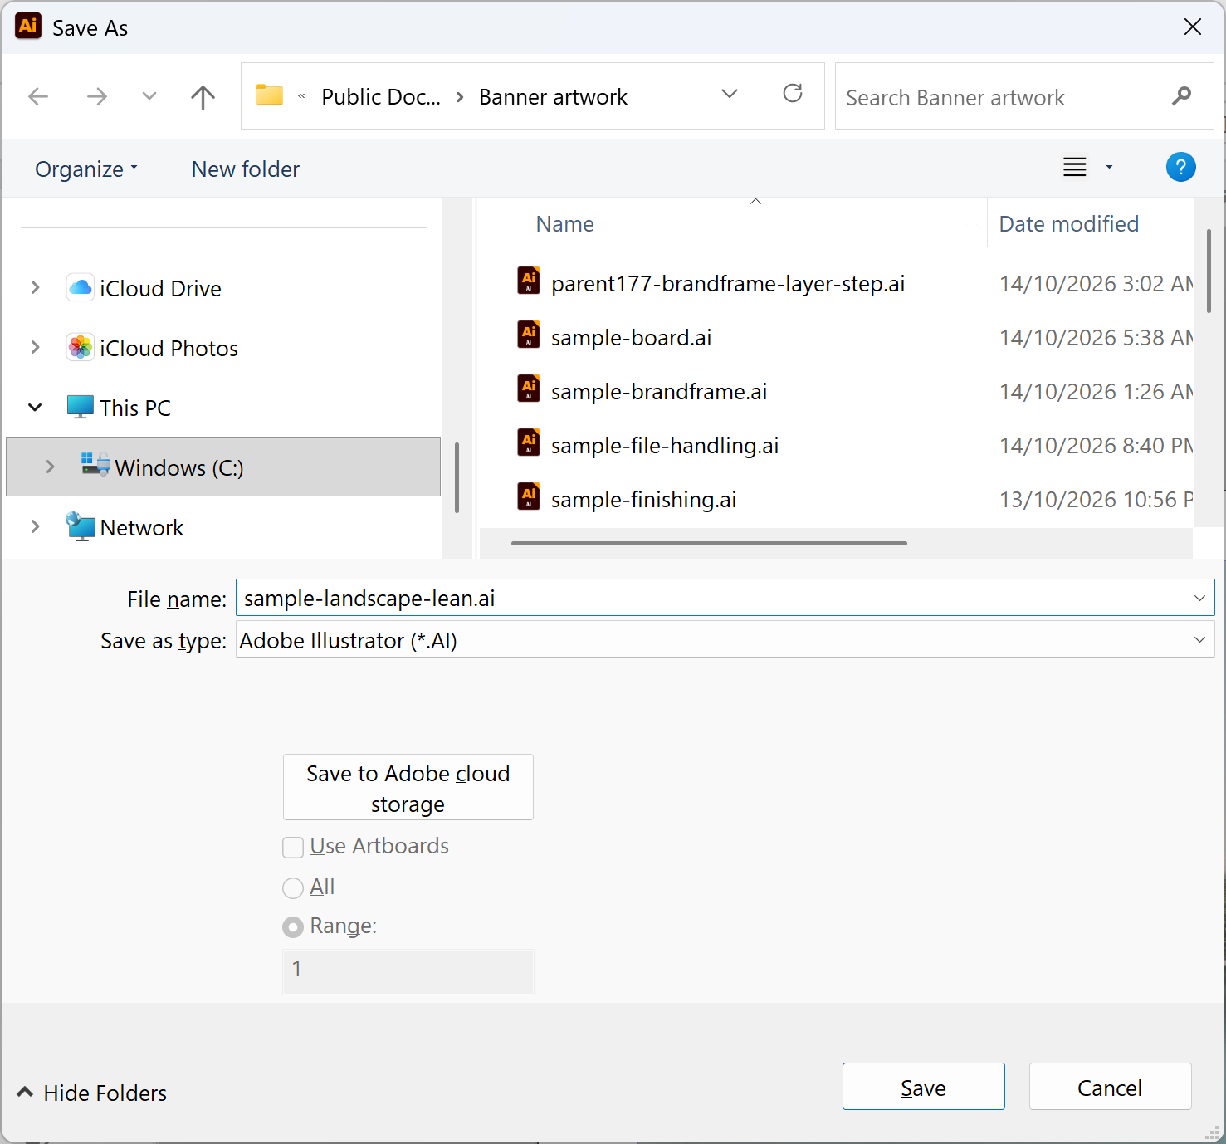1226x1144 pixels.
Task: Click the Forward navigation arrow
Action: click(97, 97)
